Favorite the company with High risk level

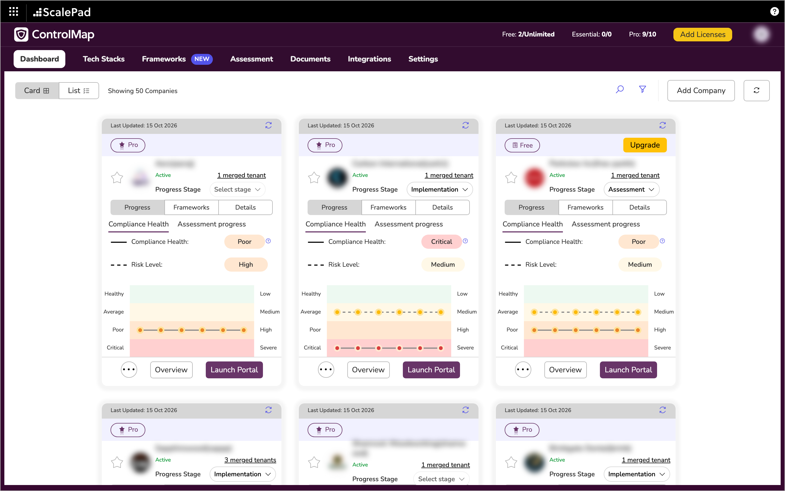click(117, 178)
